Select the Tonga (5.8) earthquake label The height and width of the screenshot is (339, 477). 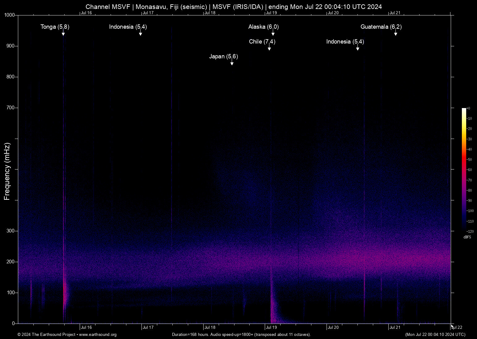click(x=55, y=27)
